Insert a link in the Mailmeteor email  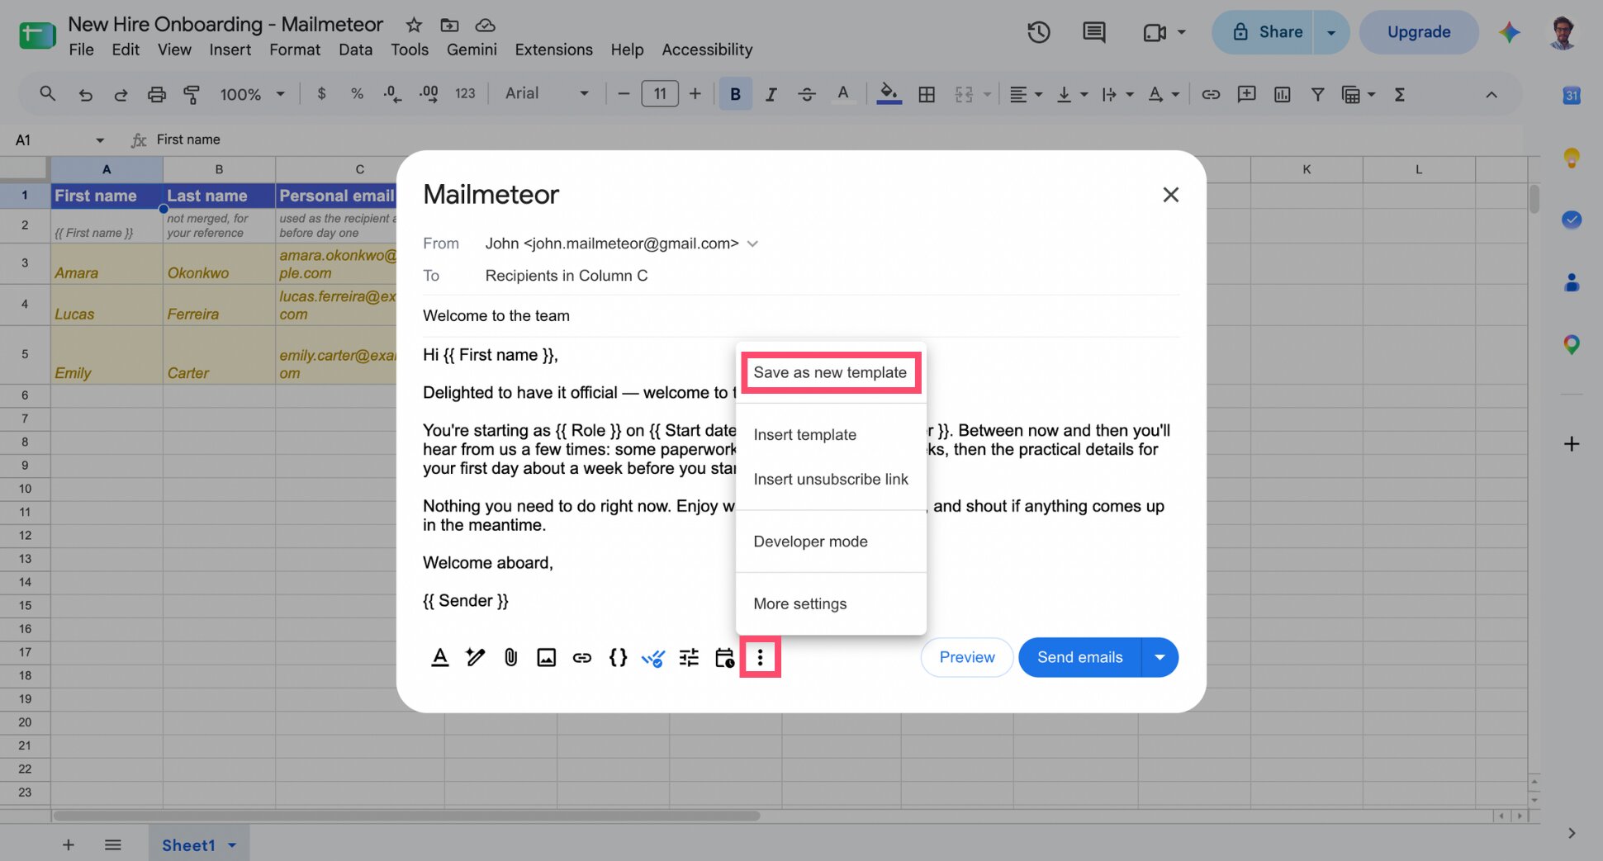[582, 657]
